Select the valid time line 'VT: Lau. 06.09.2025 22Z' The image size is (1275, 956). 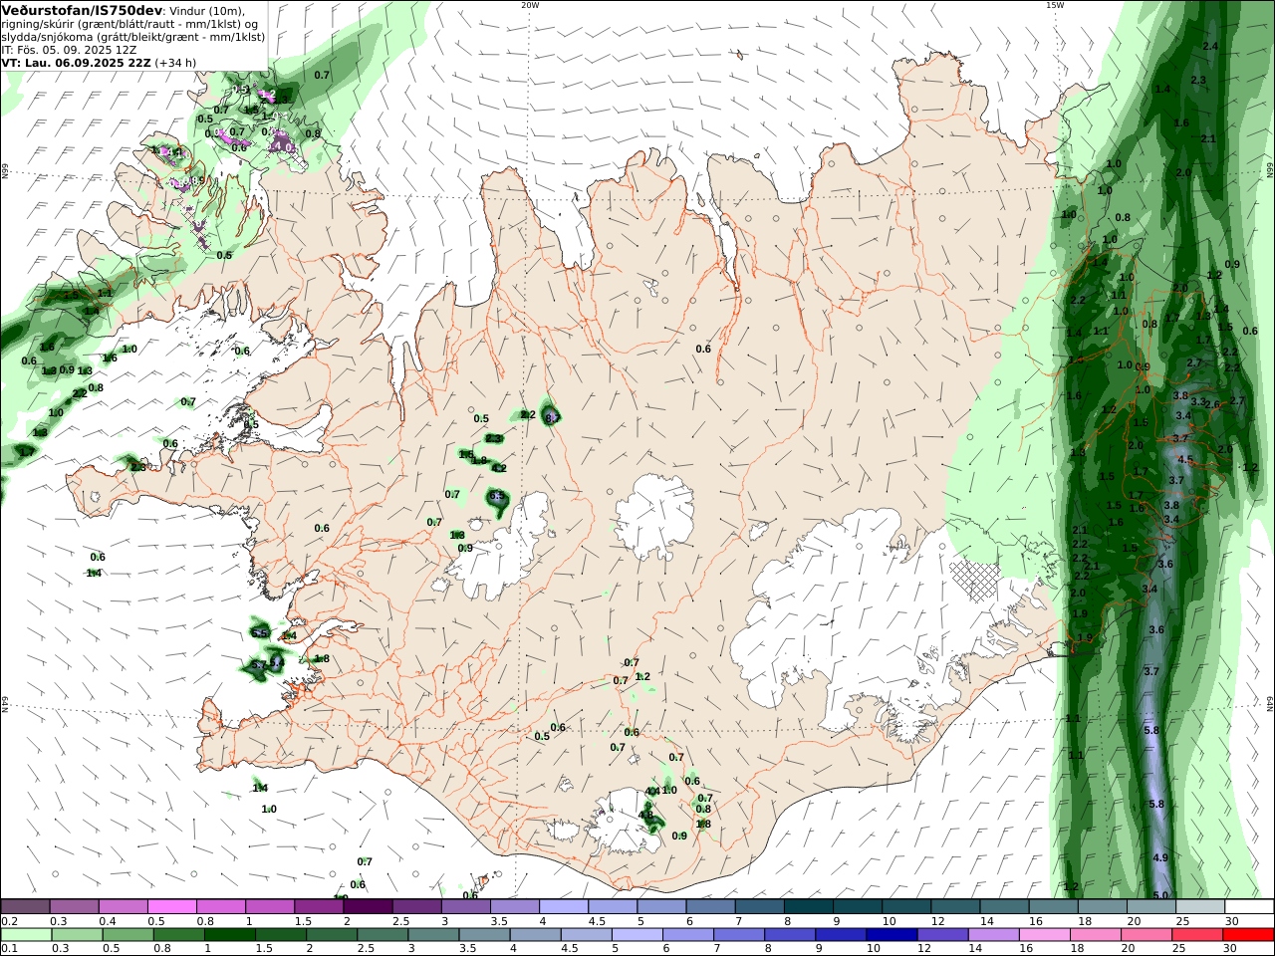(x=77, y=62)
